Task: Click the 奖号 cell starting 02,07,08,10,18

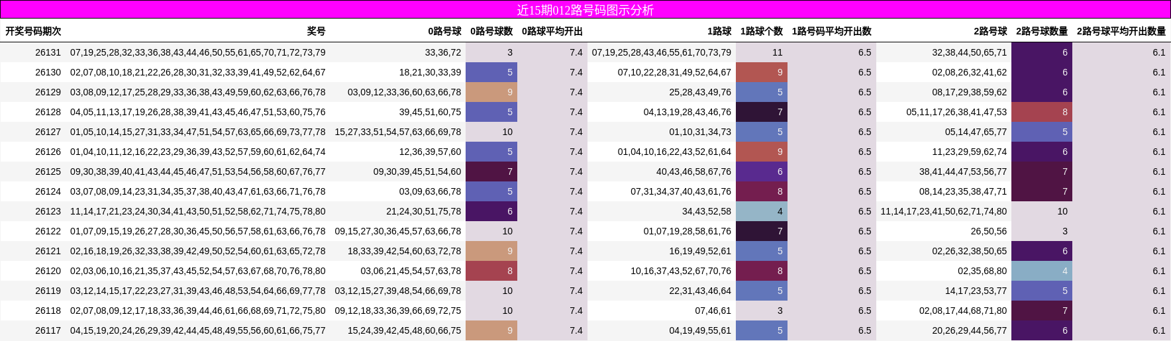Action: (198, 72)
